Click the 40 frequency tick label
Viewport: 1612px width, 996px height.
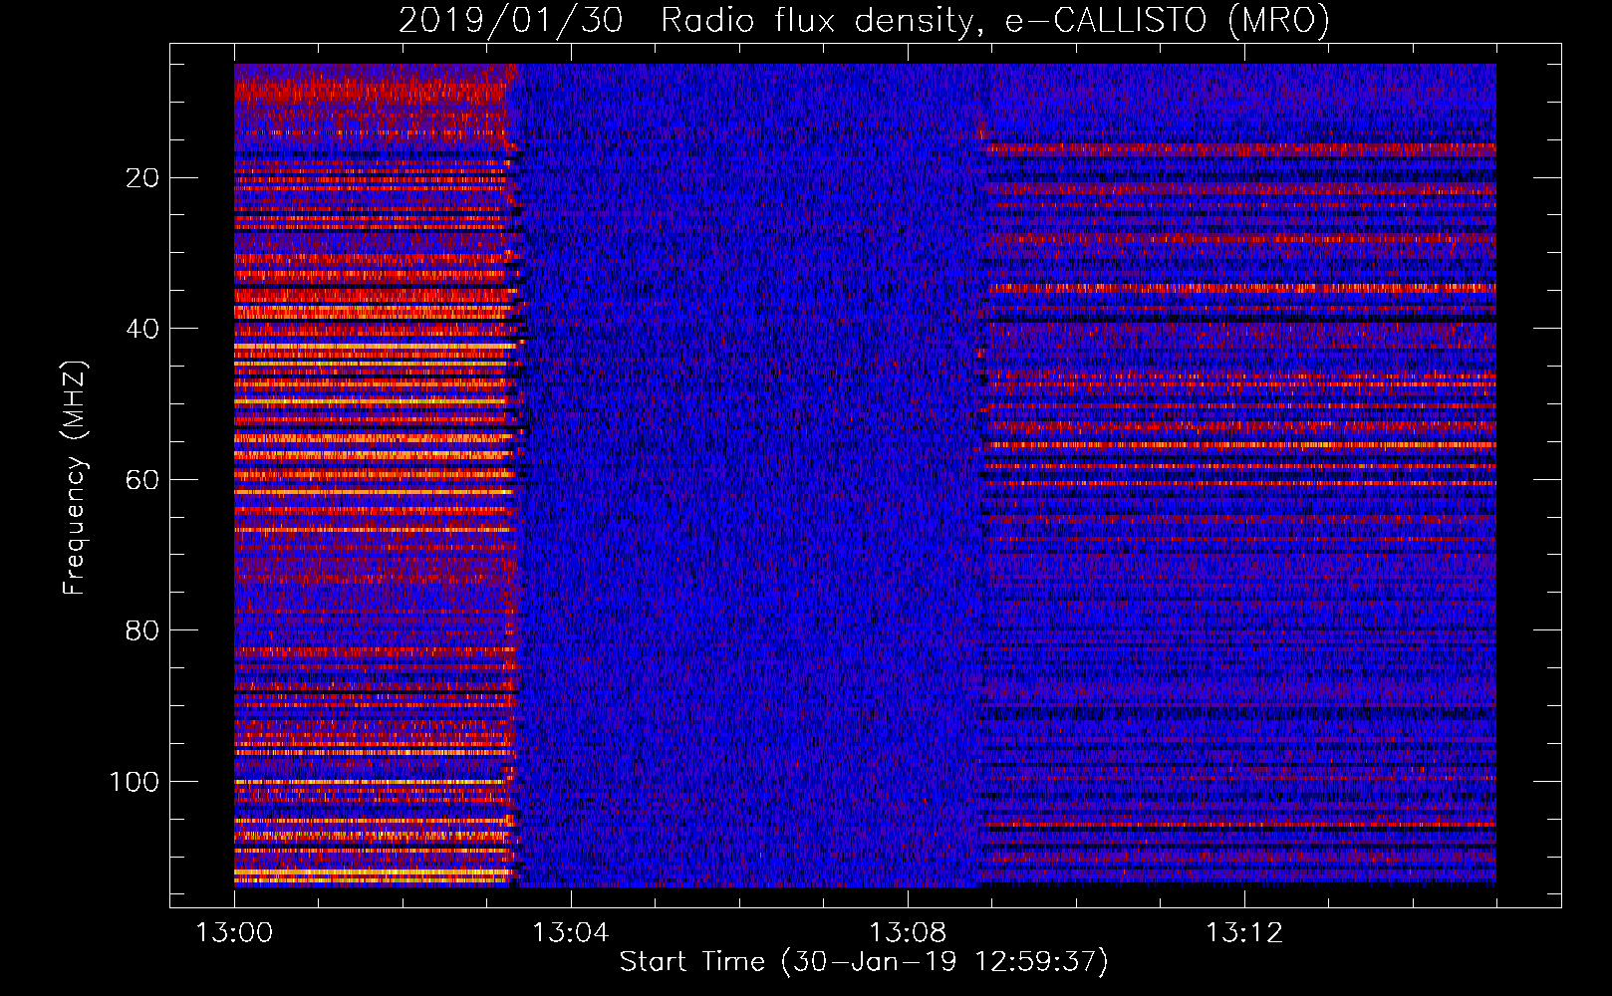pyautogui.click(x=143, y=329)
